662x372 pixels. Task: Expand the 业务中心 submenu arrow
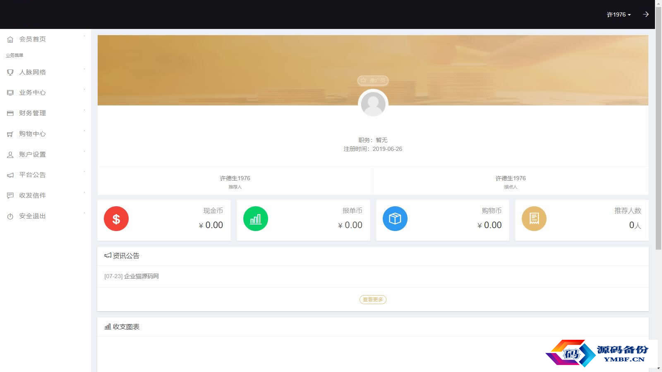click(x=84, y=89)
